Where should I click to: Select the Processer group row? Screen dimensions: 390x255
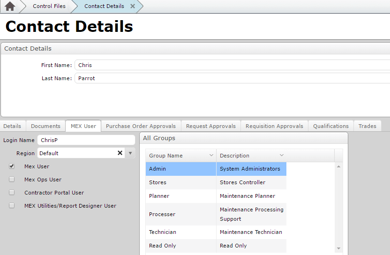pyautogui.click(x=216, y=214)
